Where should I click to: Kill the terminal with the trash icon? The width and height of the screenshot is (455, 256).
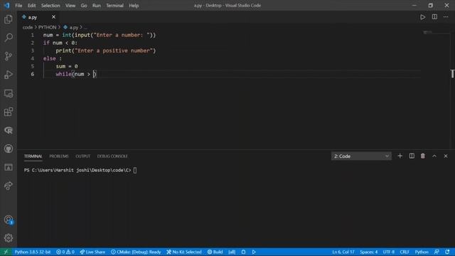423,156
